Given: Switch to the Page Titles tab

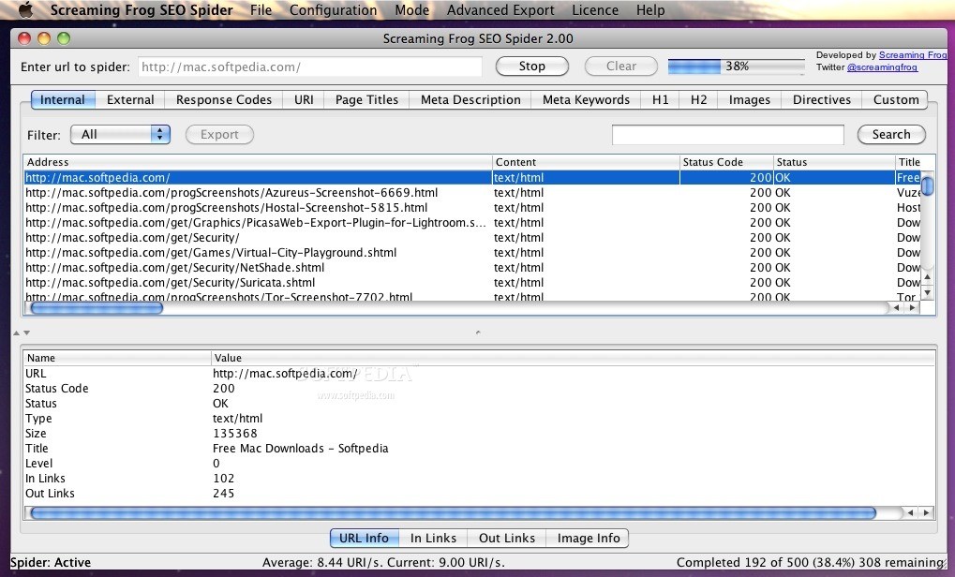Looking at the screenshot, I should (x=366, y=100).
